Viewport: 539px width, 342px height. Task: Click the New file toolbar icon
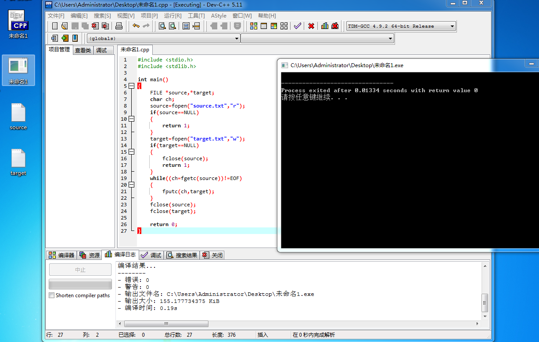(55, 26)
